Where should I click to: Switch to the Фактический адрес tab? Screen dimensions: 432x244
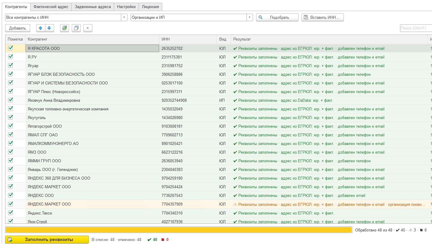pyautogui.click(x=51, y=7)
